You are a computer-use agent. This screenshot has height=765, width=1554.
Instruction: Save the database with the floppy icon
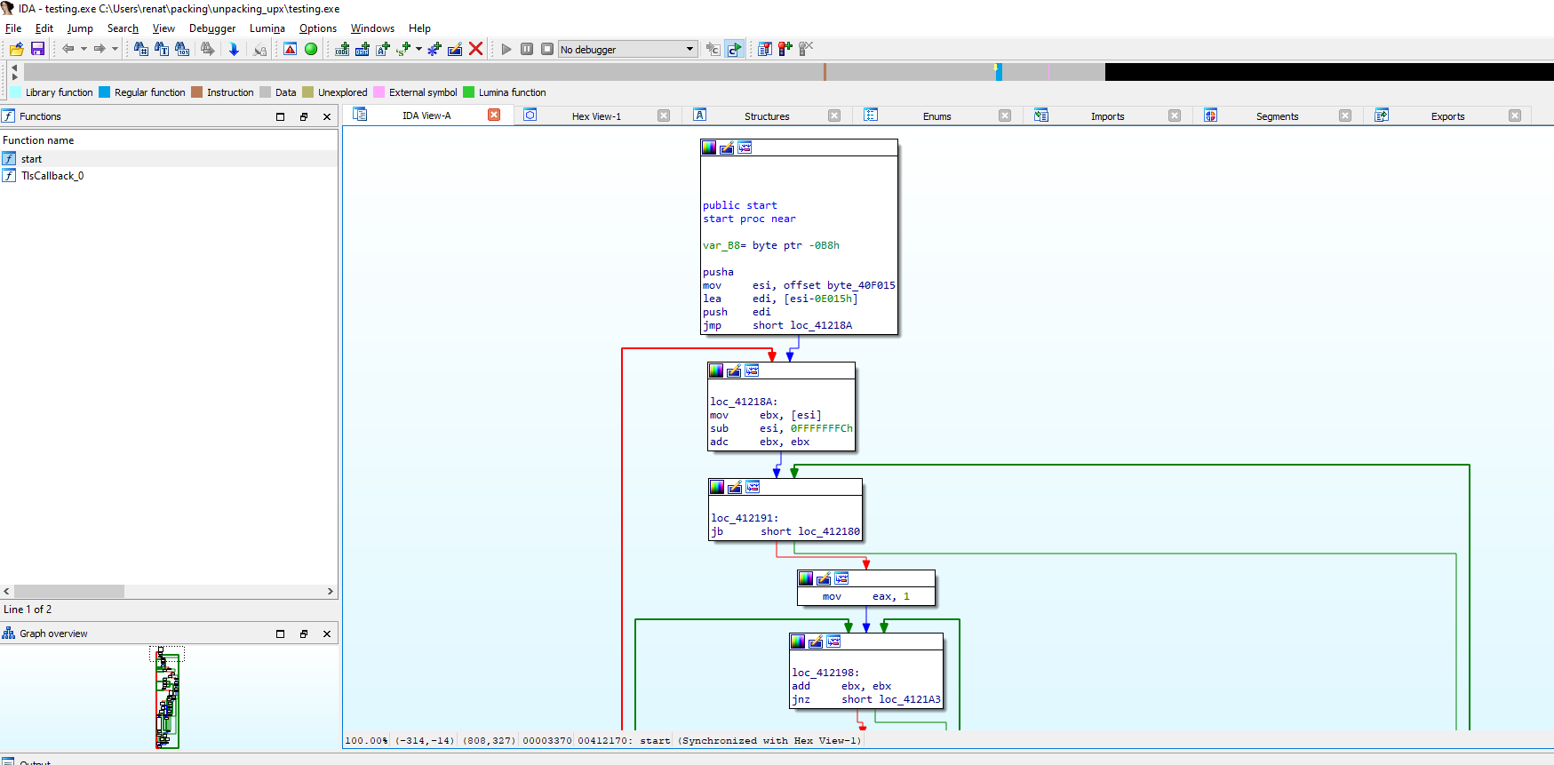37,49
